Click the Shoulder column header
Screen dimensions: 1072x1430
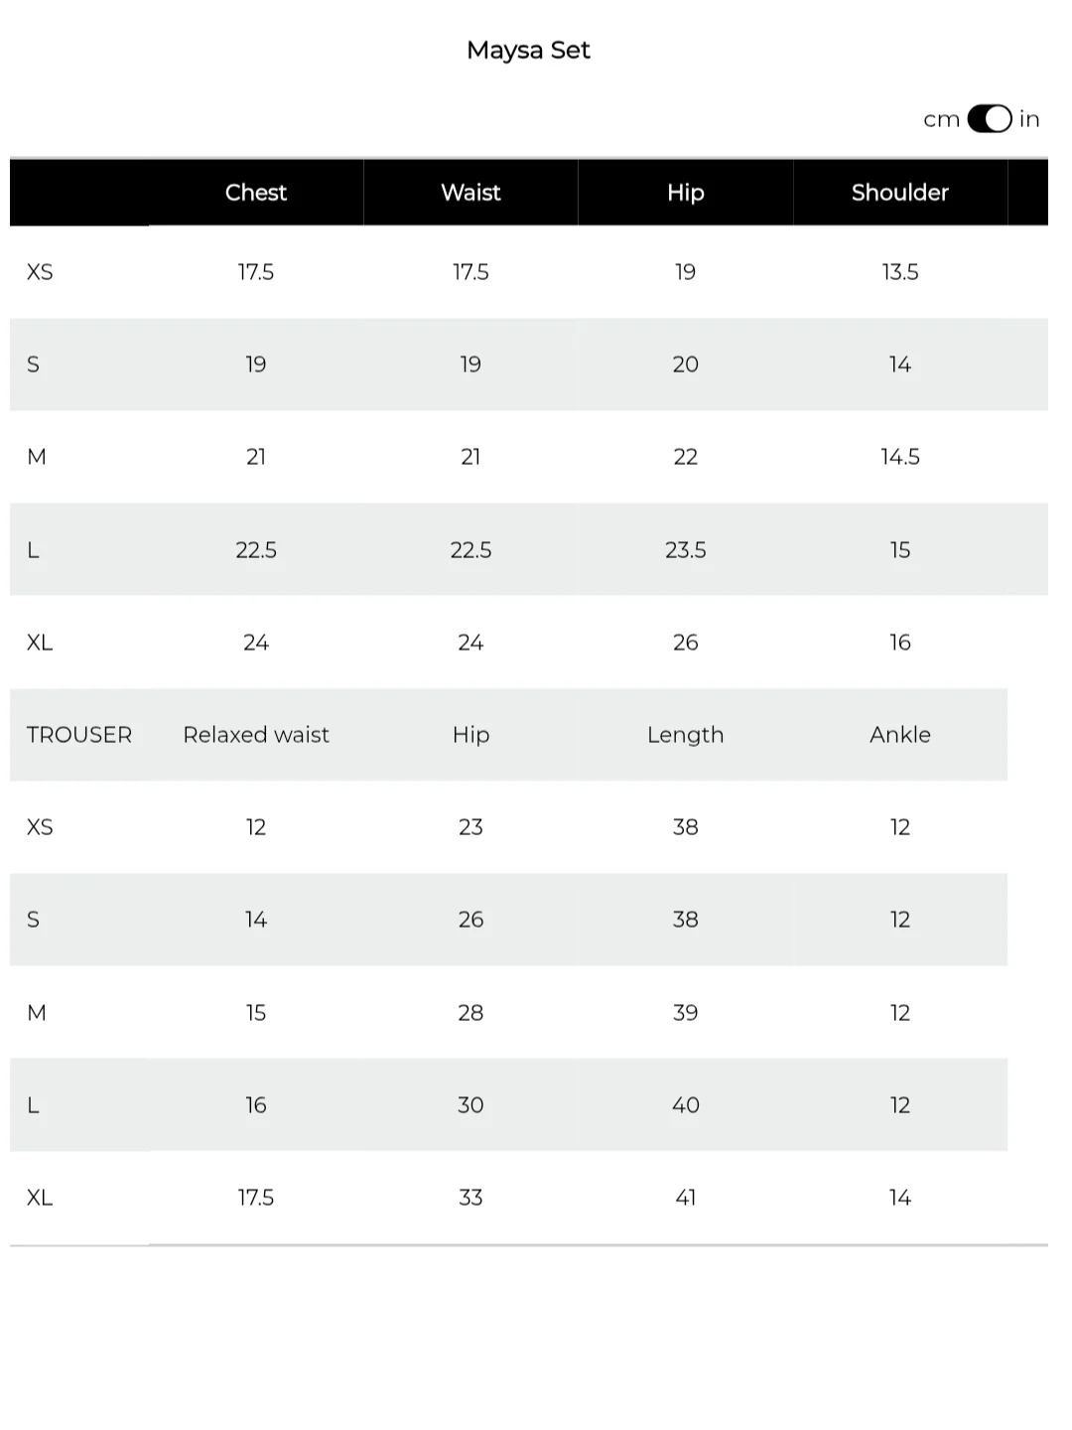click(899, 193)
